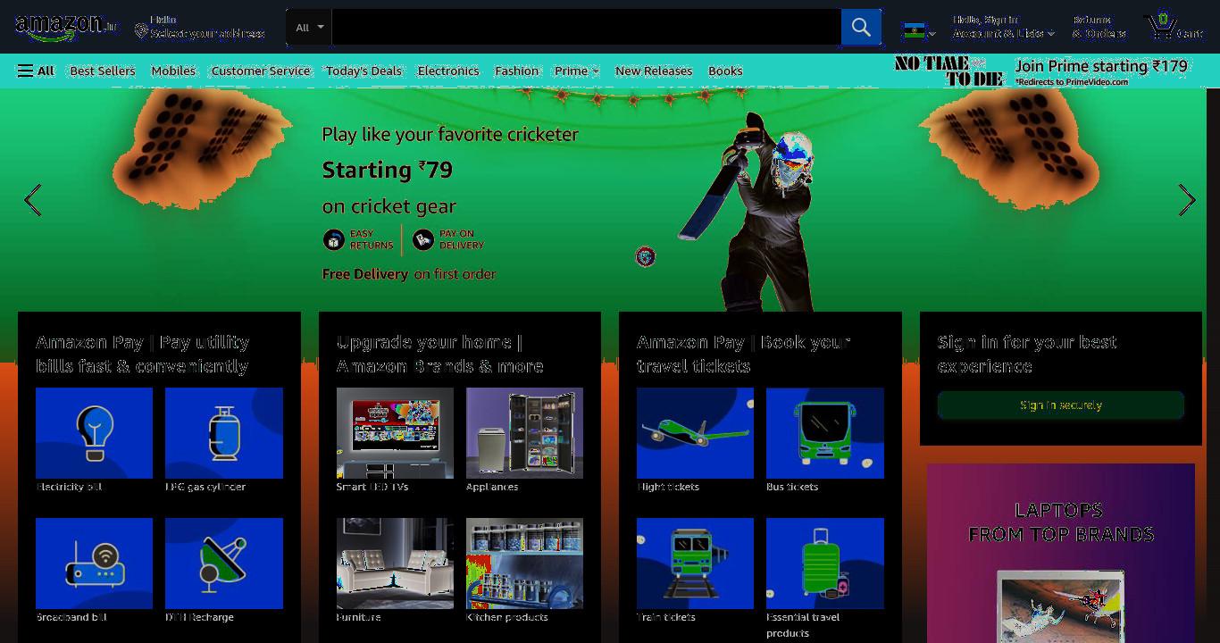Go to next banner slide arrow

click(x=1186, y=200)
